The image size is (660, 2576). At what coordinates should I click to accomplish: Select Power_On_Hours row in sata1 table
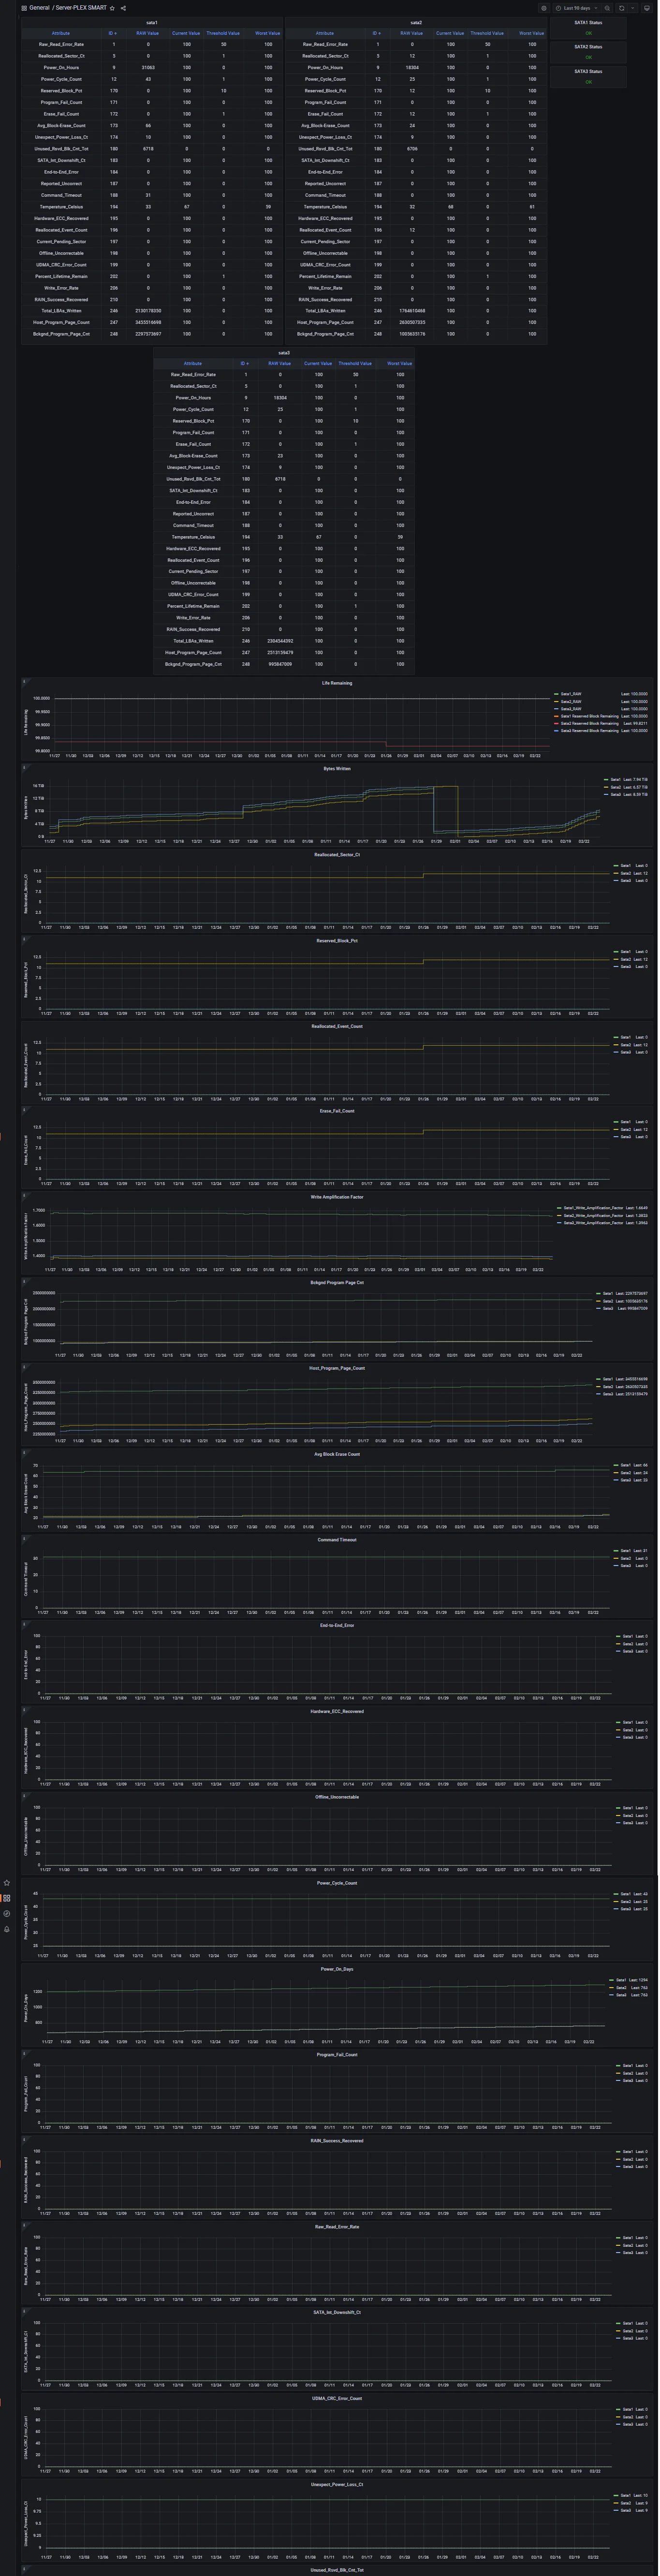point(152,68)
